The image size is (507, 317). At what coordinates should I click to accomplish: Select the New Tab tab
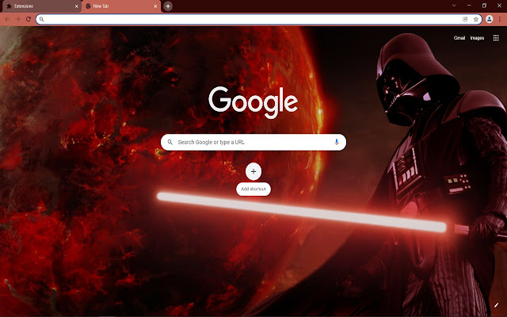tap(121, 6)
